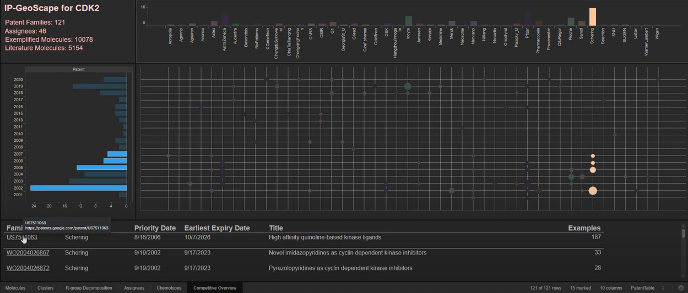The height and width of the screenshot is (293, 688).
Task: Click 'High affinity quinoline-based kinase ligands' title cell
Action: pyautogui.click(x=325, y=237)
